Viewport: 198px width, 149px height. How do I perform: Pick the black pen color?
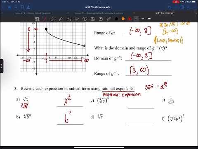pyautogui.click(x=116, y=19)
